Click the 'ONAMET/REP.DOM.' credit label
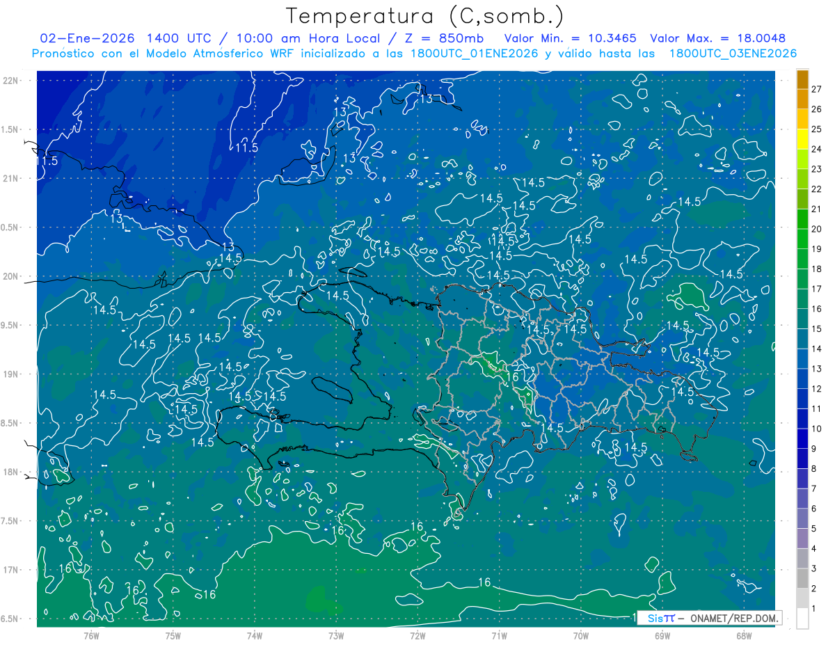Viewport: 835px width, 645px height. point(734,618)
